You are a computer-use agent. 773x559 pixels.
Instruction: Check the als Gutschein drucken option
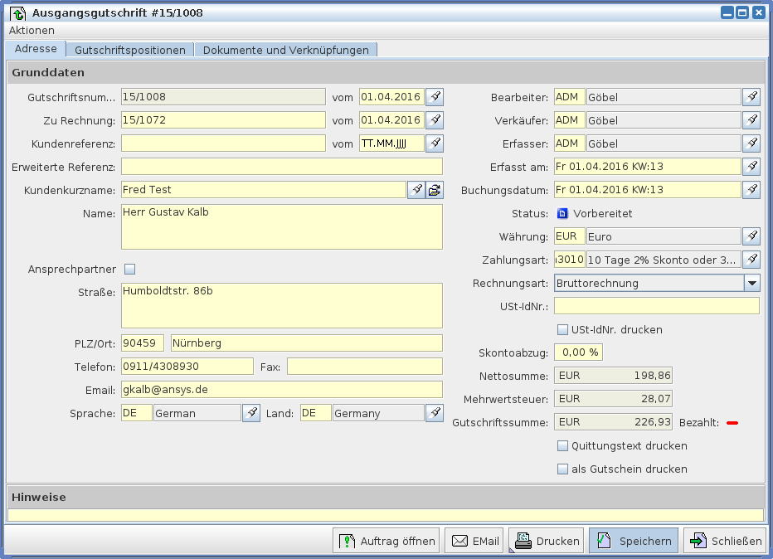563,469
